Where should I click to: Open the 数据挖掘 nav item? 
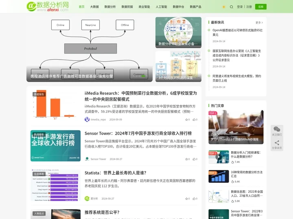(127, 7)
